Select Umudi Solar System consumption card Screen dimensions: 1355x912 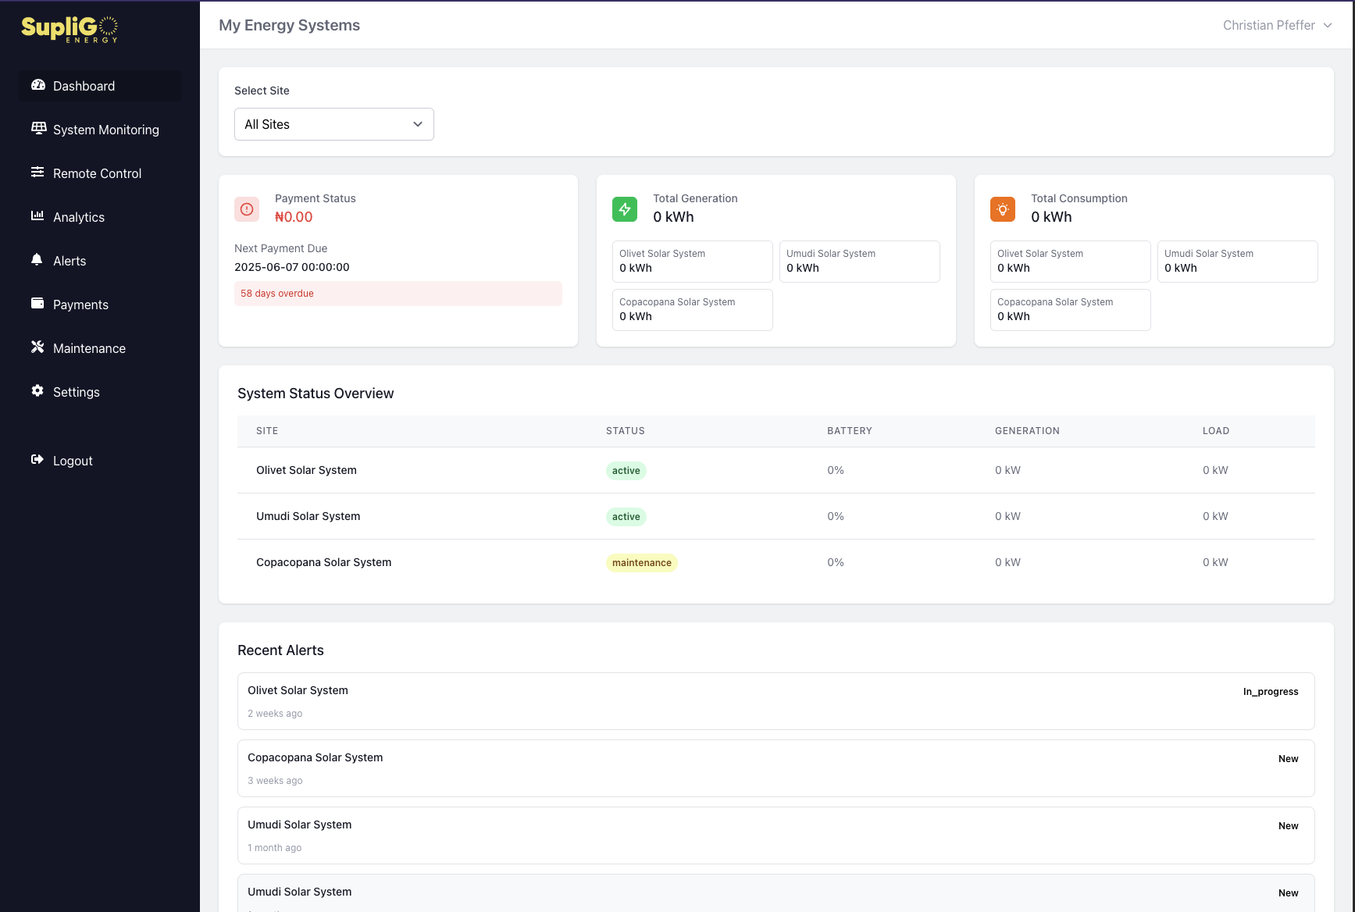pyautogui.click(x=1238, y=262)
